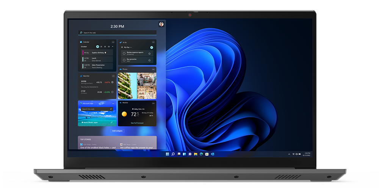Open To Do widget more options

pyautogui.click(x=153, y=42)
